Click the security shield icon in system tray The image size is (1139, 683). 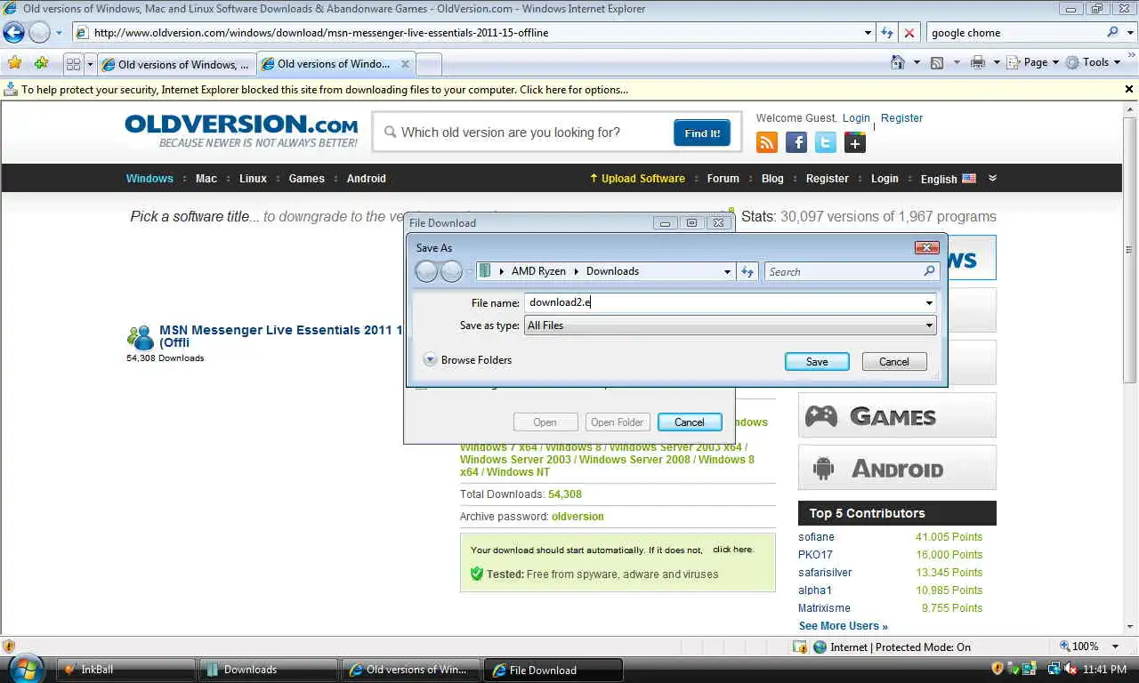pos(998,669)
